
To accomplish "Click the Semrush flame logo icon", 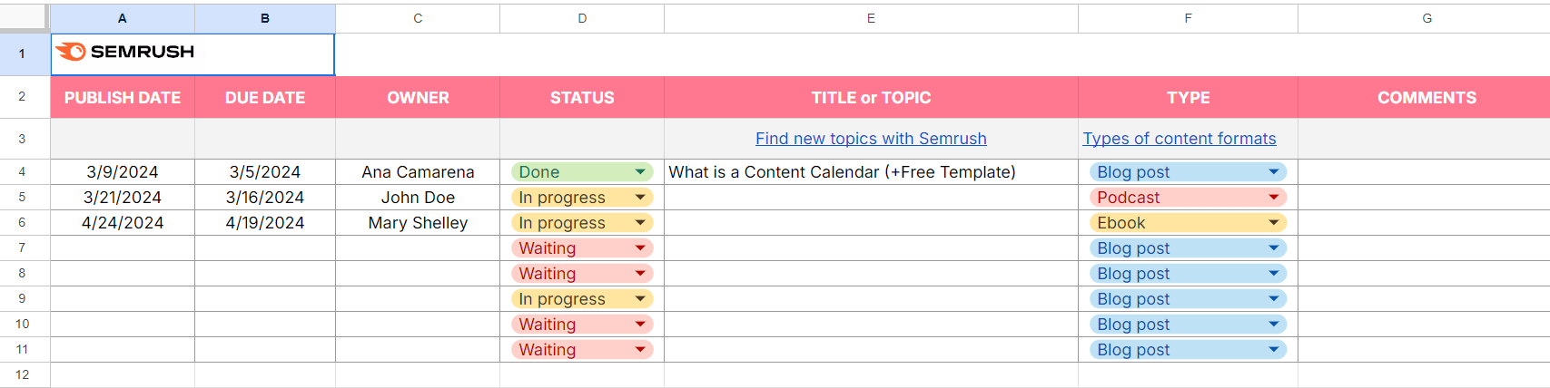I will (x=71, y=52).
